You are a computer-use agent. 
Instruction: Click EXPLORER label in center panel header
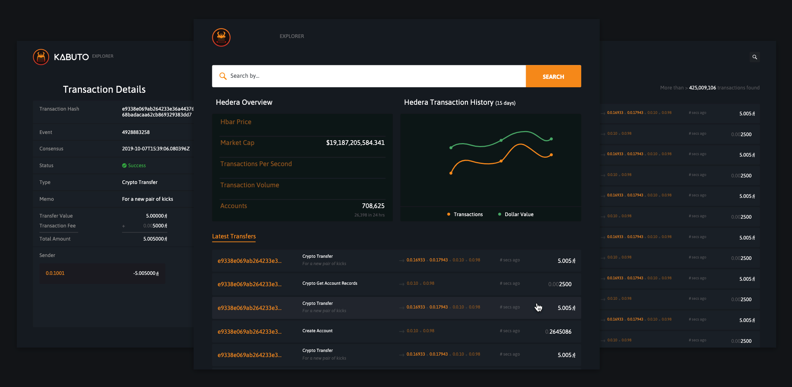[x=292, y=36]
